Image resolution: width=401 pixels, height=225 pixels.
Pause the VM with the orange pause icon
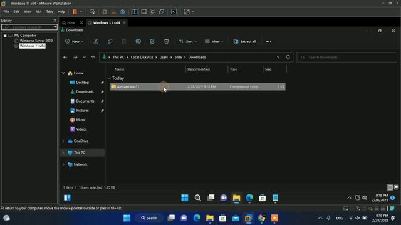click(75, 12)
